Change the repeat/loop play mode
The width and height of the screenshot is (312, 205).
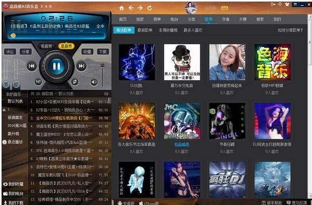[x=75, y=82]
